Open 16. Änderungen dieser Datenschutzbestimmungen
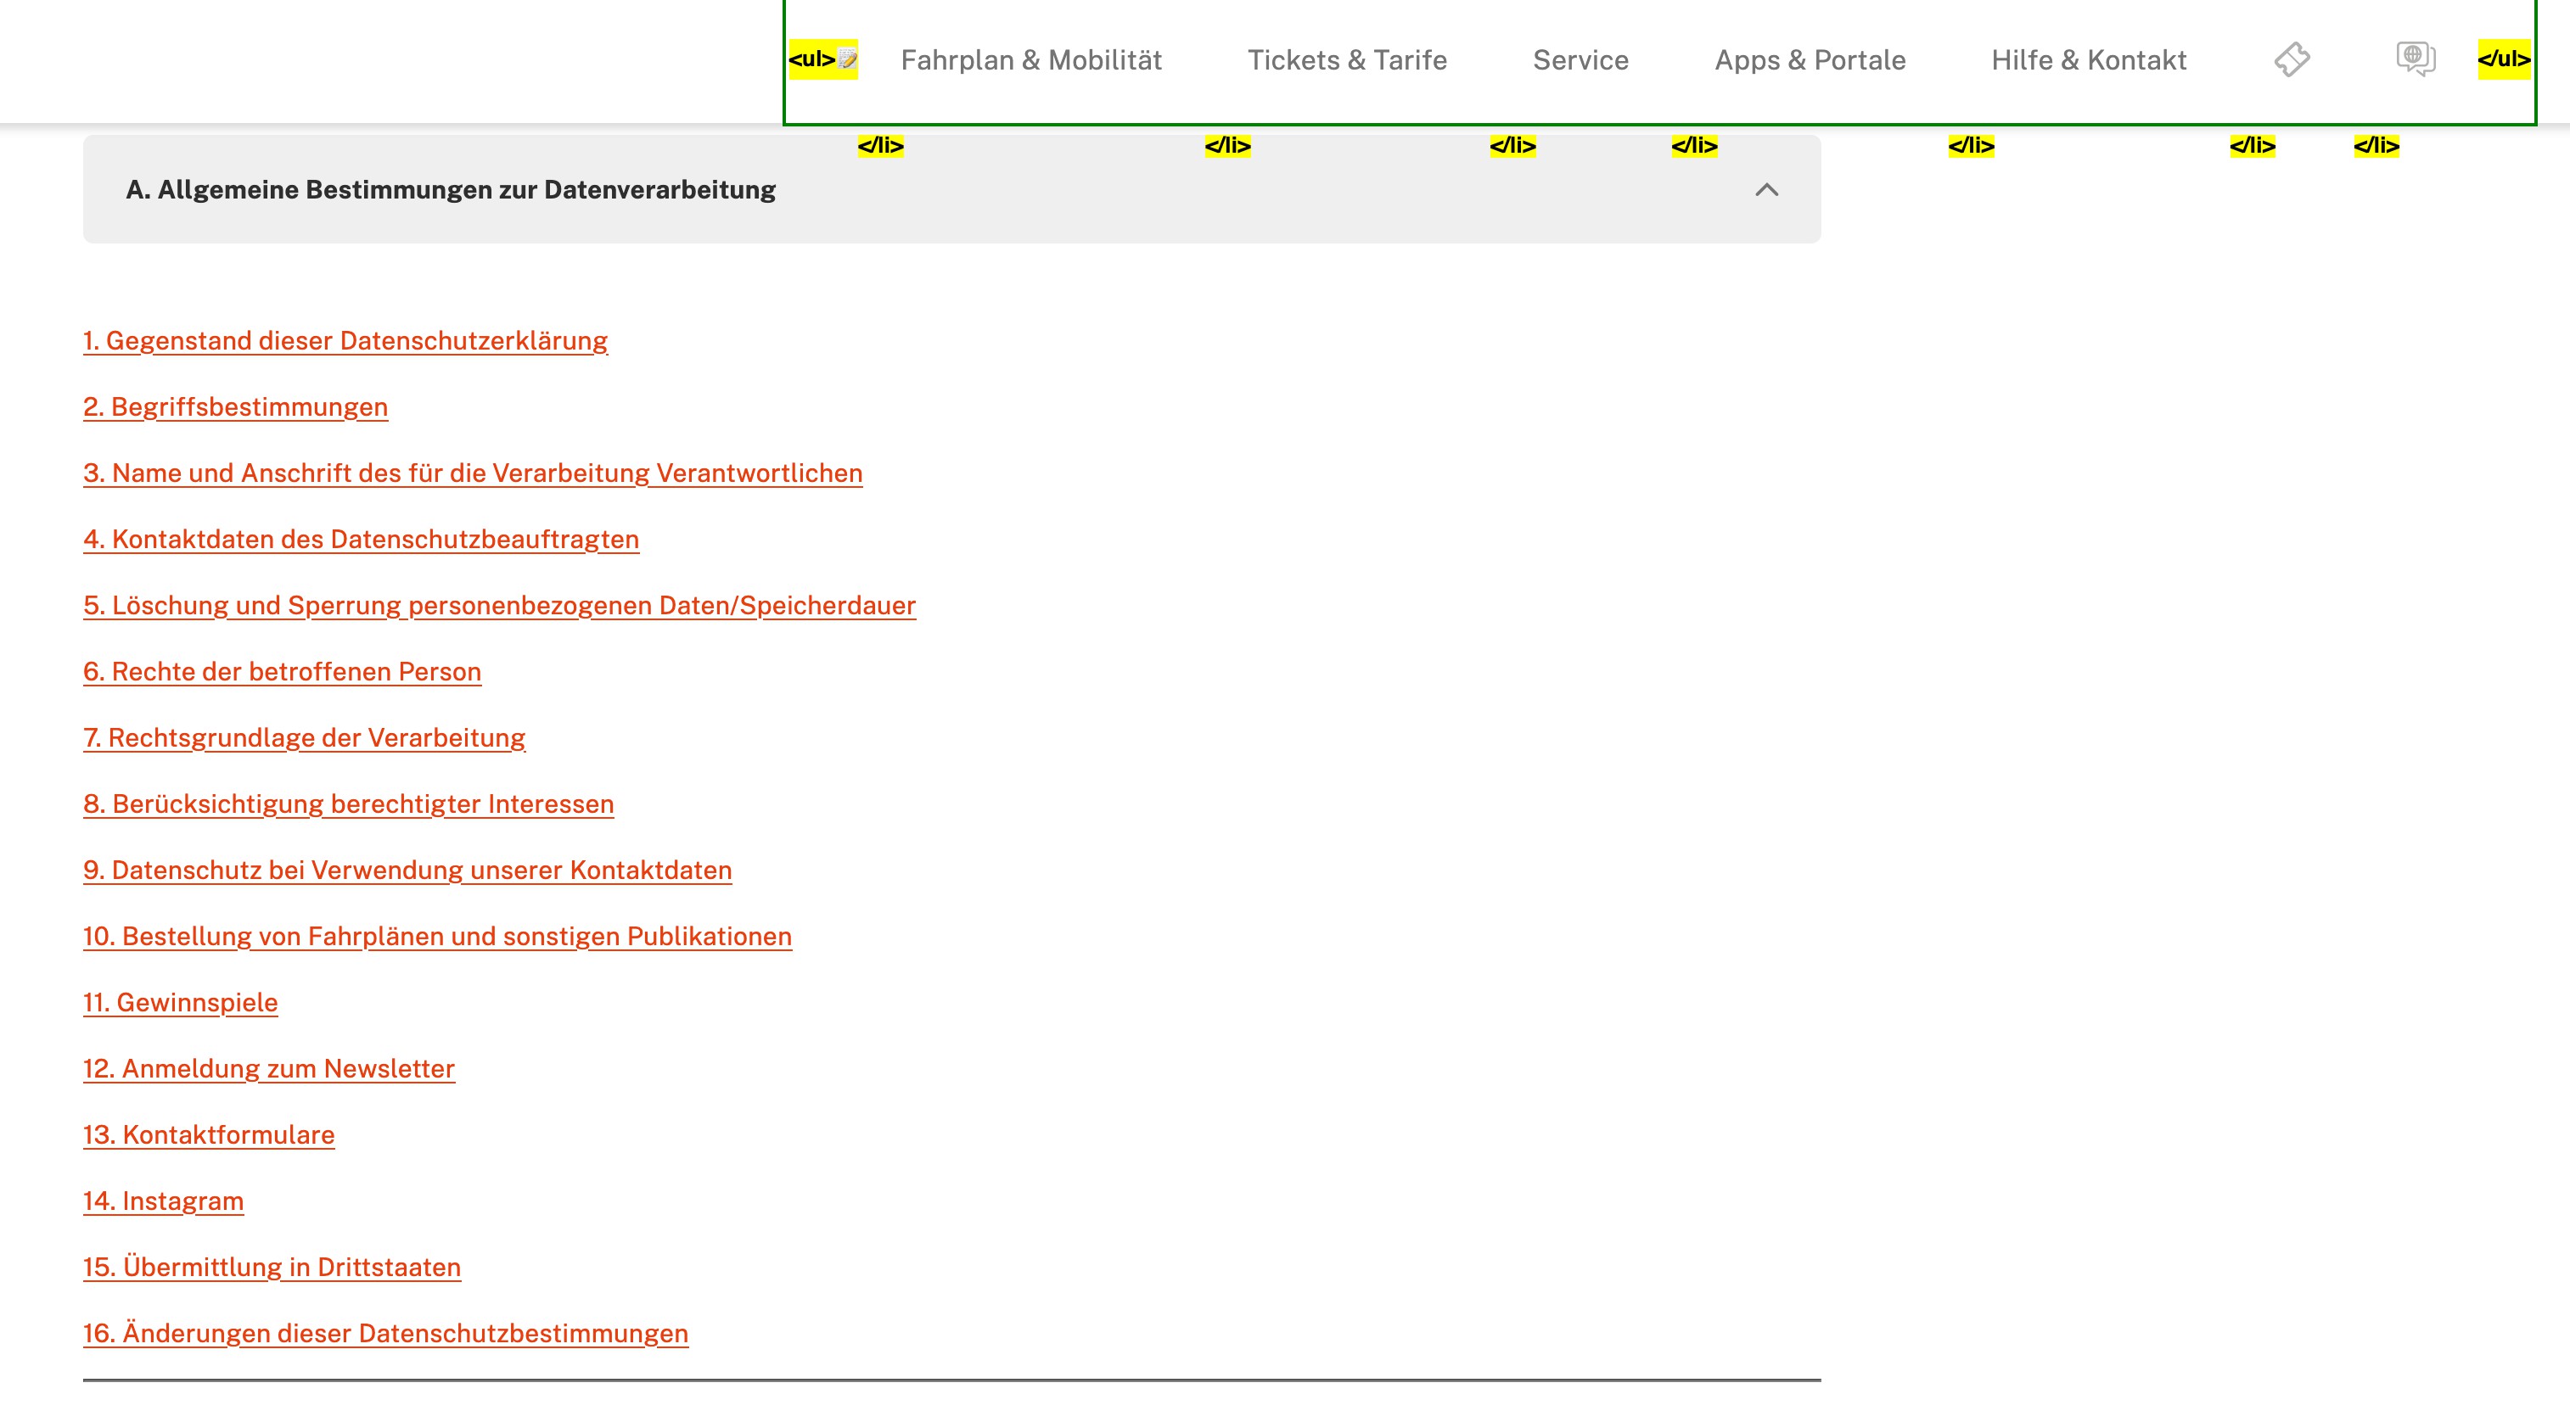Screen dimensions: 2570x1422 point(385,1333)
